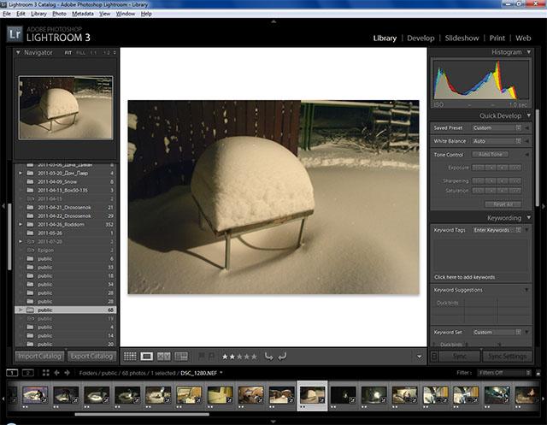Collapse the Navigator panel
Image resolution: width=547 pixels, height=425 pixels.
click(18, 52)
